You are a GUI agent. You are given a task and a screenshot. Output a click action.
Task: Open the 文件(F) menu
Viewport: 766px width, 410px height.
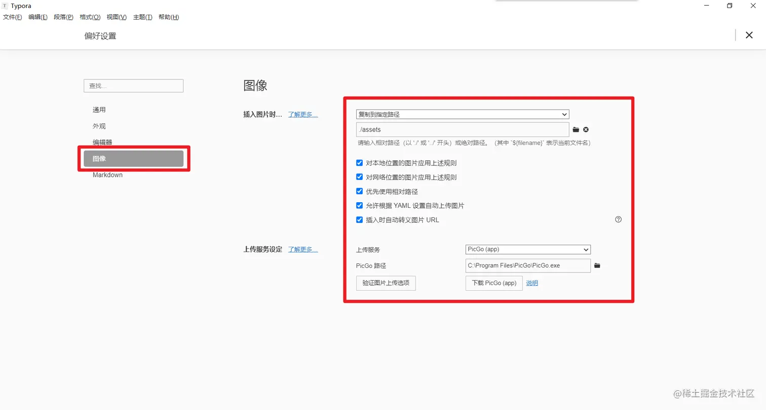click(x=13, y=17)
